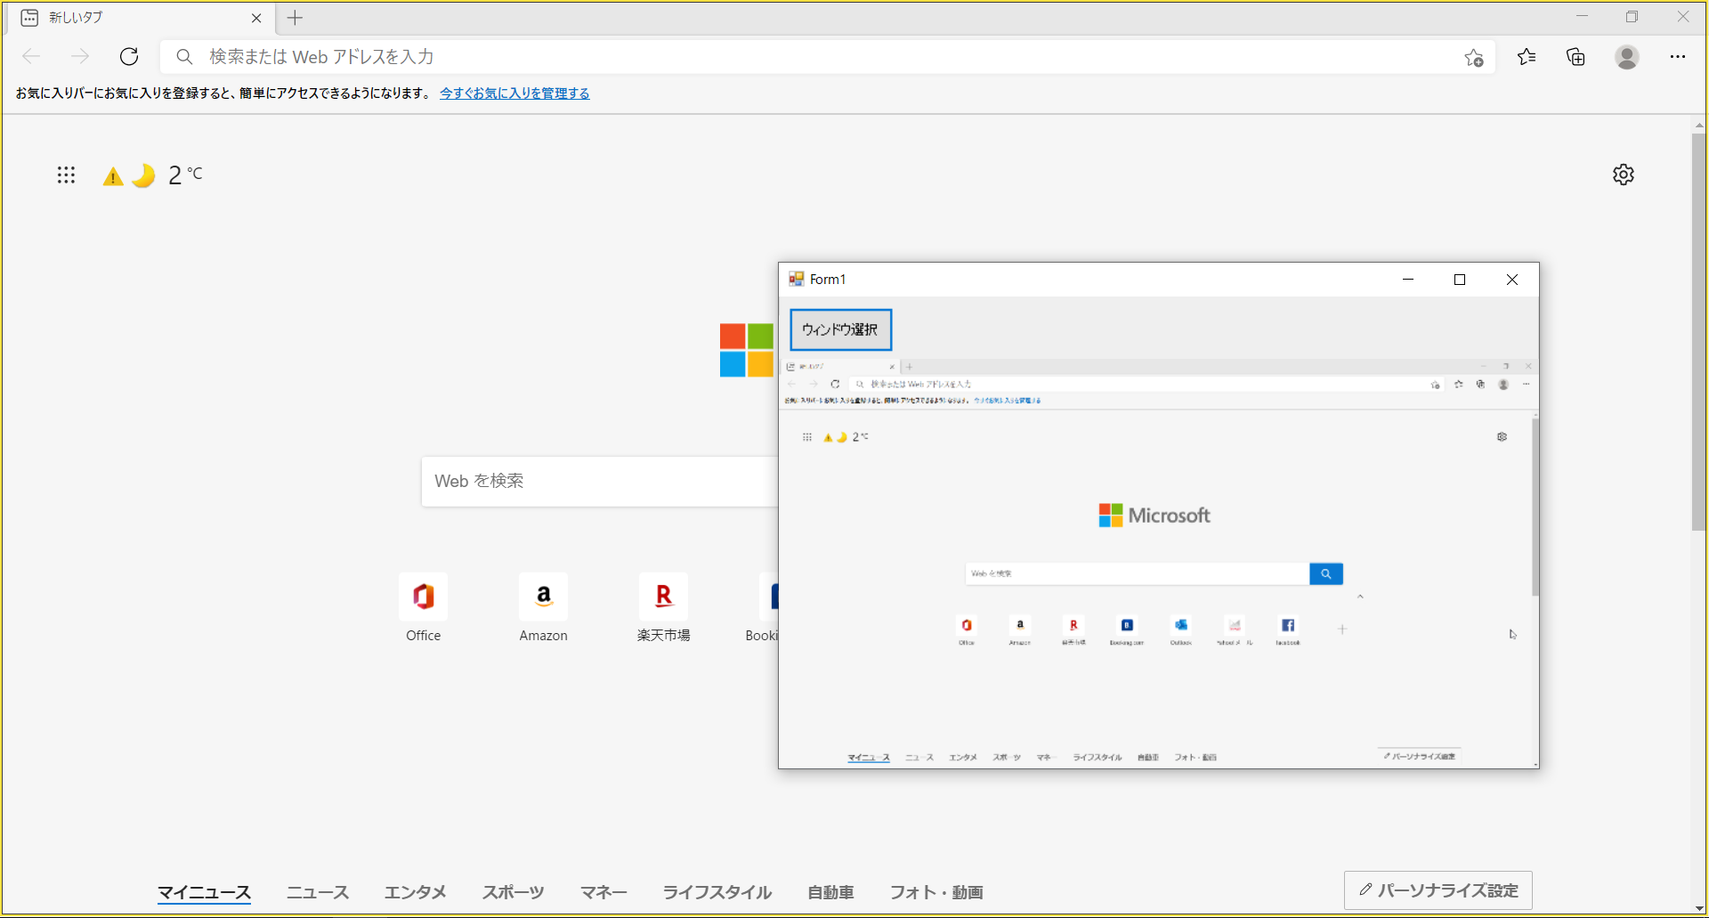Click the yellow weather warning icon
The image size is (1709, 918).
pos(113,176)
